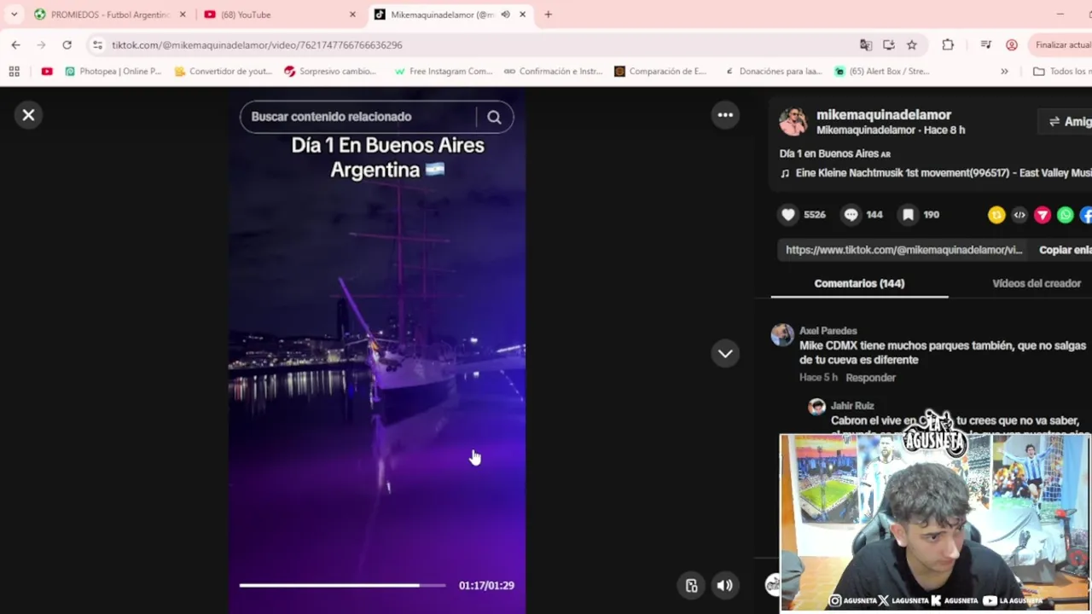Click the Amigos follow status button
1092x614 pixels.
1068,121
